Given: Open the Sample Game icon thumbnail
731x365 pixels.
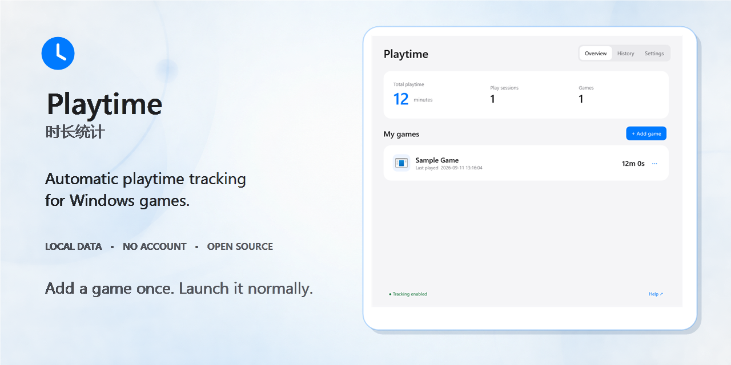Looking at the screenshot, I should click(401, 163).
